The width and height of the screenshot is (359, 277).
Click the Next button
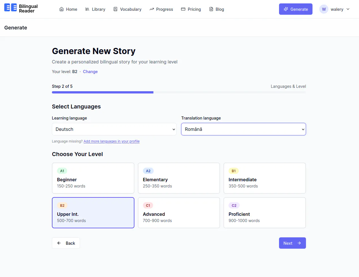(292, 243)
